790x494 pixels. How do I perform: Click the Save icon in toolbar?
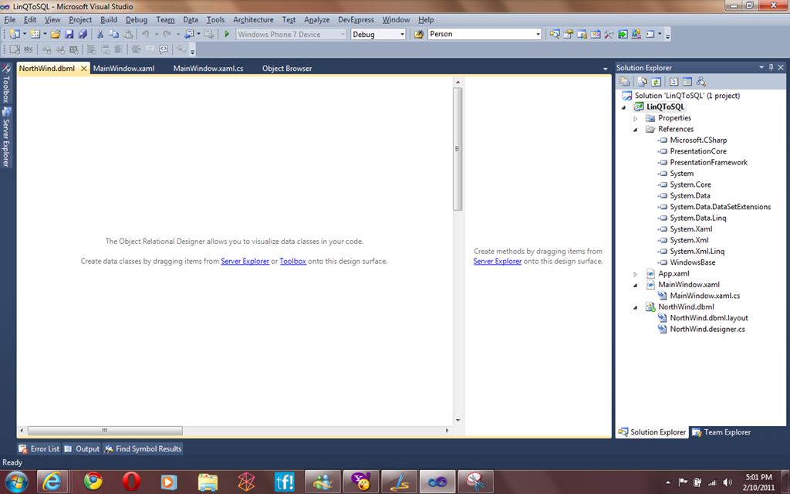tap(69, 34)
